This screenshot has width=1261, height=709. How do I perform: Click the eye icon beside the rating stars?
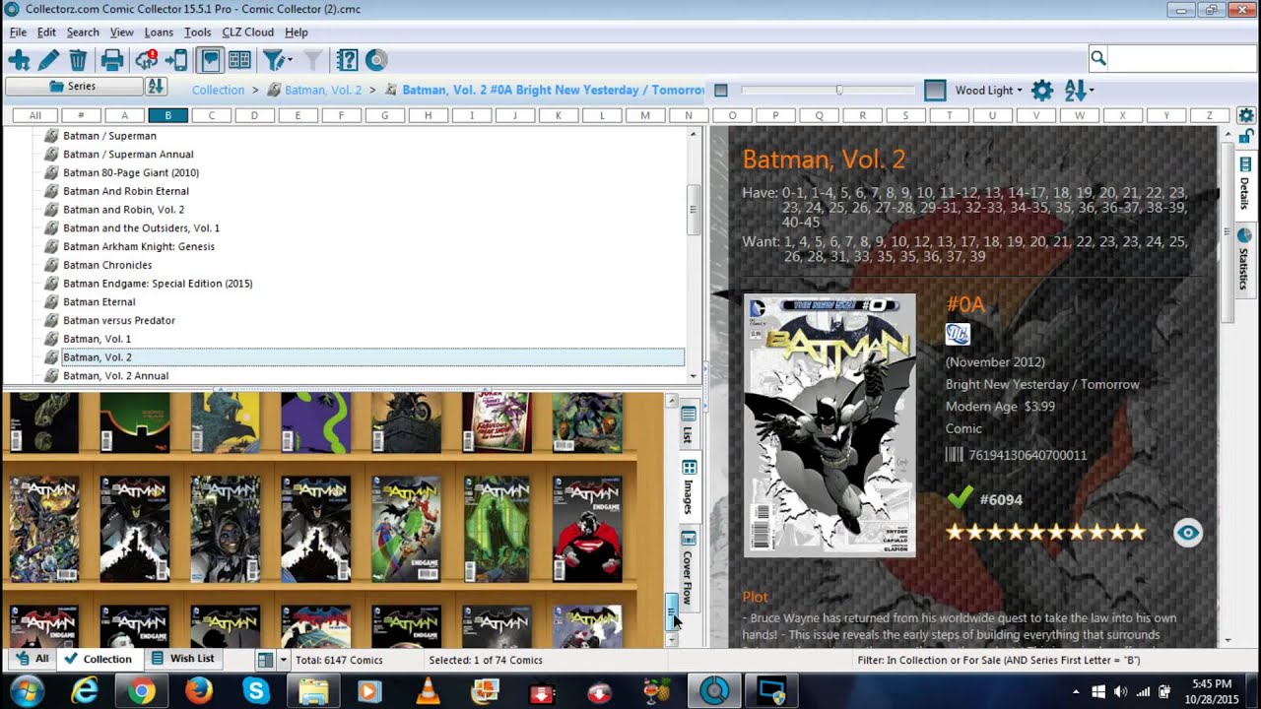pos(1188,533)
